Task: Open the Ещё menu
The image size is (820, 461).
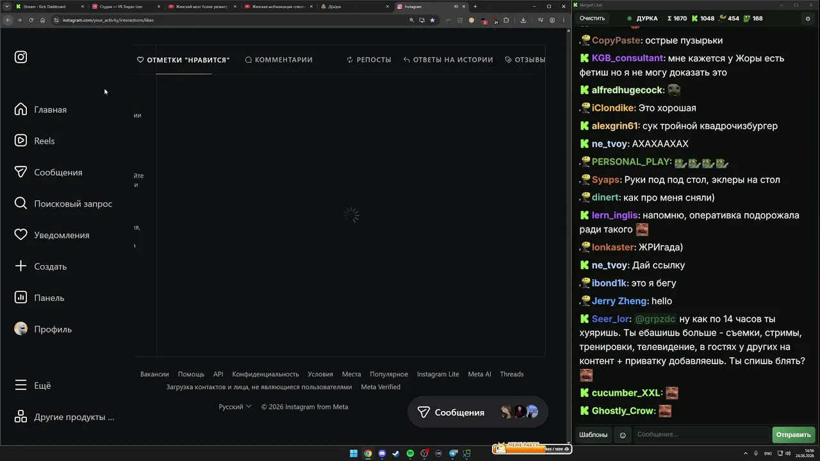Action: click(33, 385)
